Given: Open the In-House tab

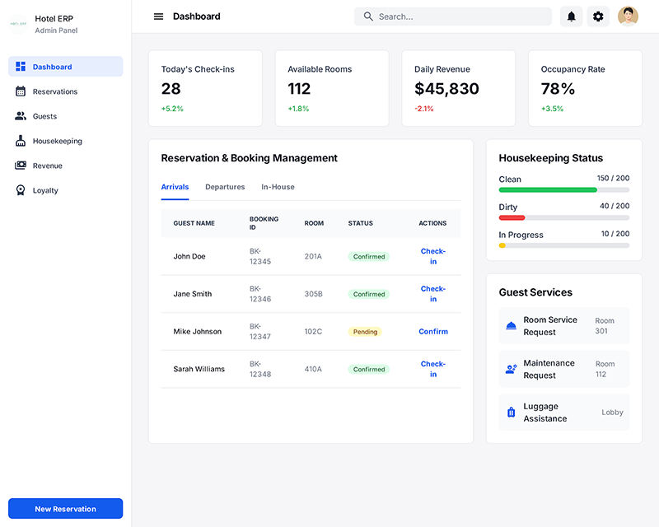Looking at the screenshot, I should coord(278,187).
